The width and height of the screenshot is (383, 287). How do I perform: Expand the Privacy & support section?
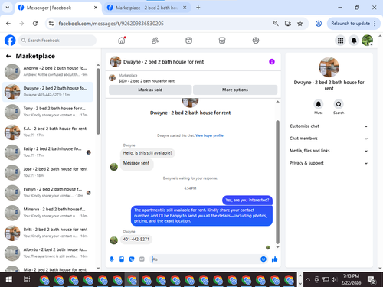[329, 163]
